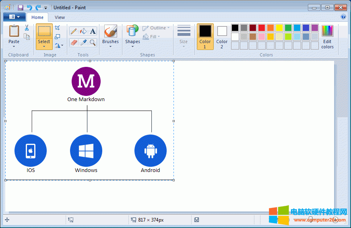
Task: Click the Paint app icon in title bar
Action: point(7,7)
